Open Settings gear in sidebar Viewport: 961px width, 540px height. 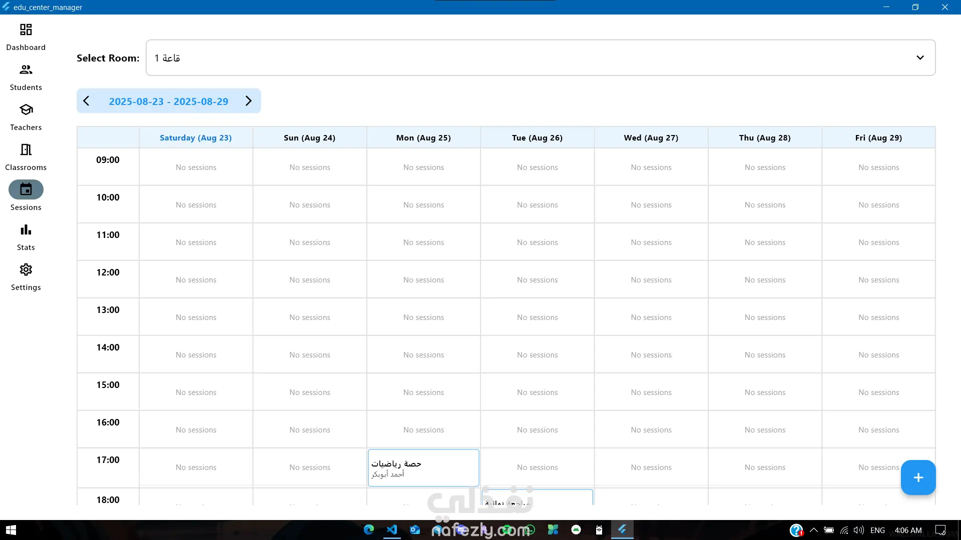[26, 277]
